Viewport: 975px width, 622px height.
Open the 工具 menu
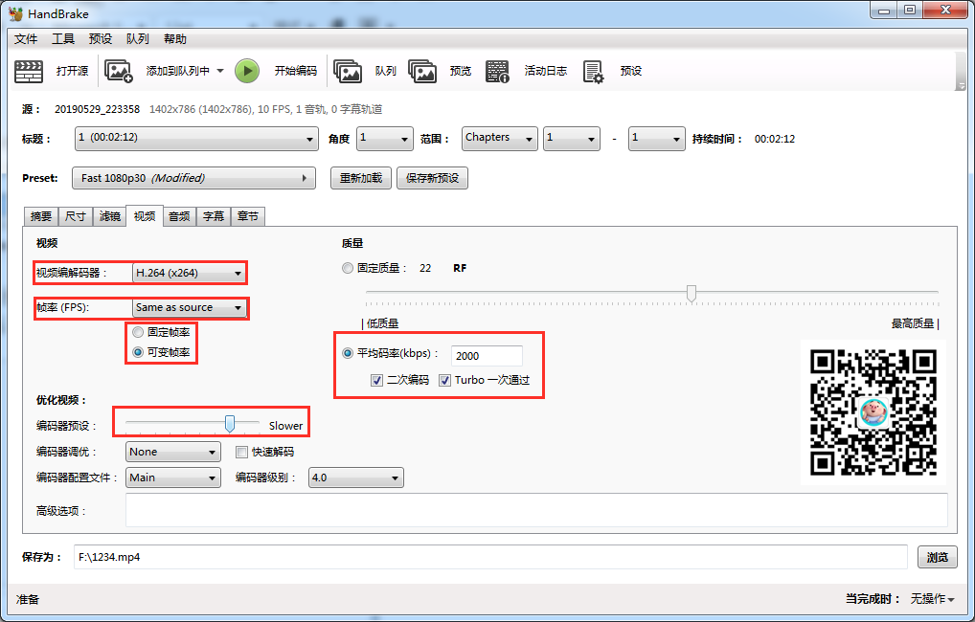(x=63, y=38)
